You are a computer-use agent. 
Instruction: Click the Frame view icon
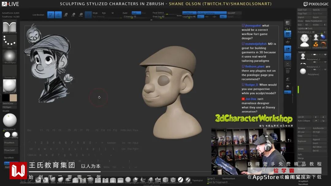point(287,64)
